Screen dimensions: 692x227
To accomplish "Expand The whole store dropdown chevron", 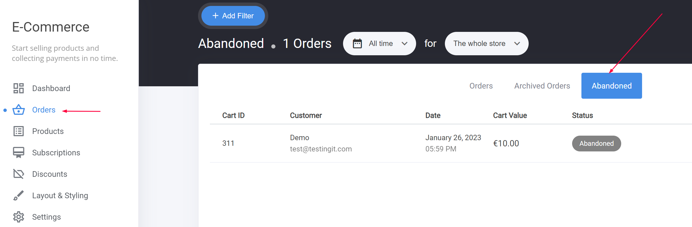I will tap(517, 43).
